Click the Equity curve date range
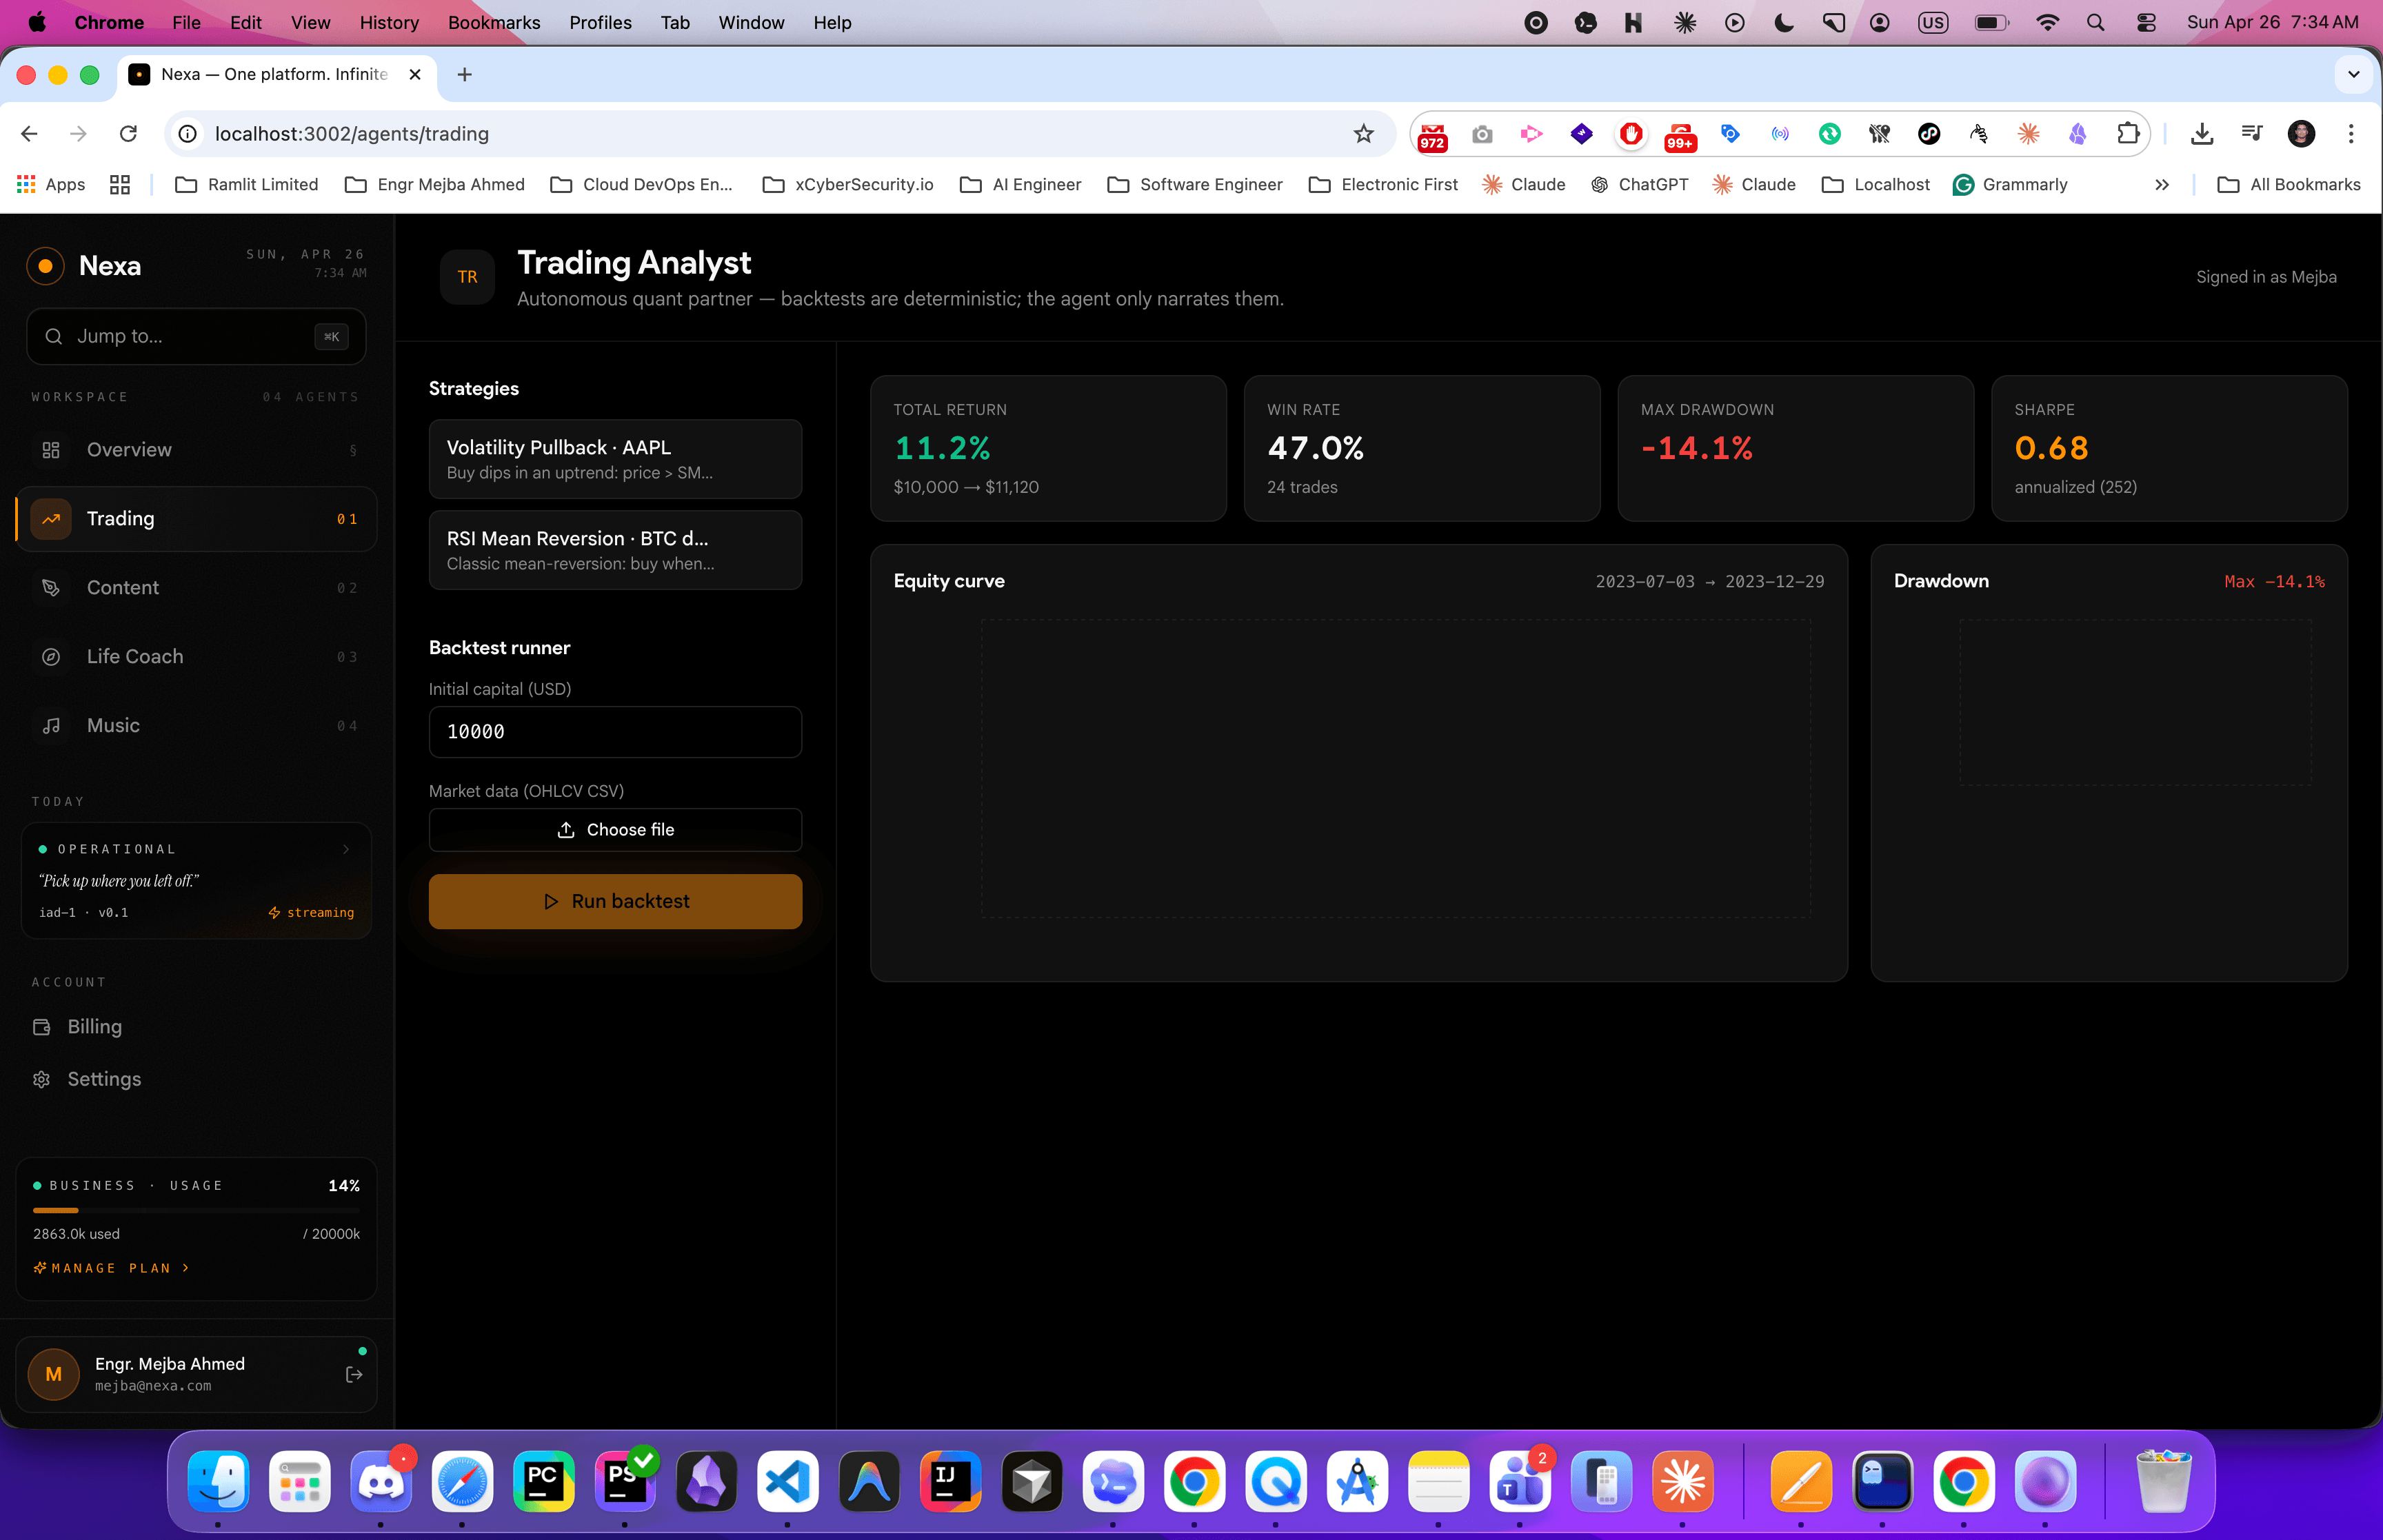 (x=1709, y=582)
